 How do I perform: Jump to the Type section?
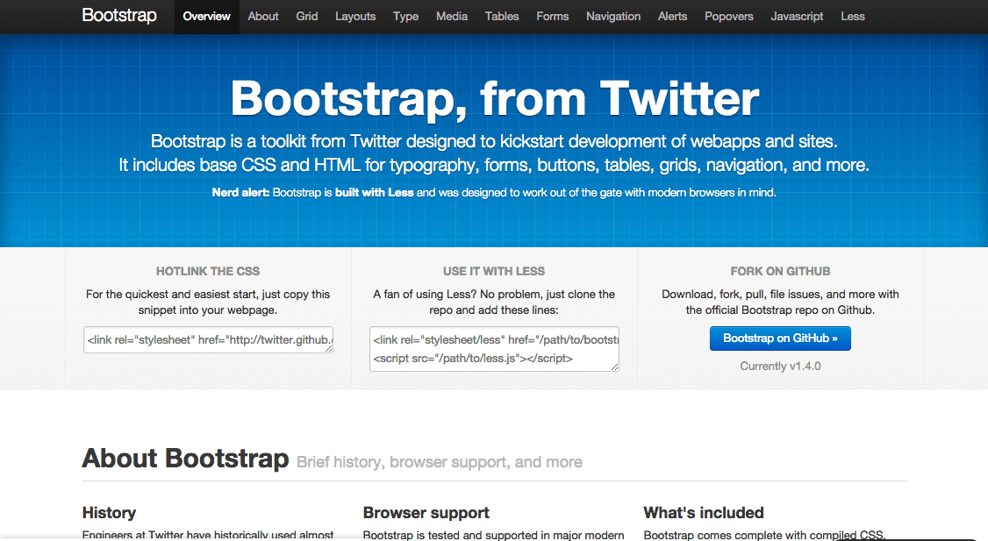(405, 17)
